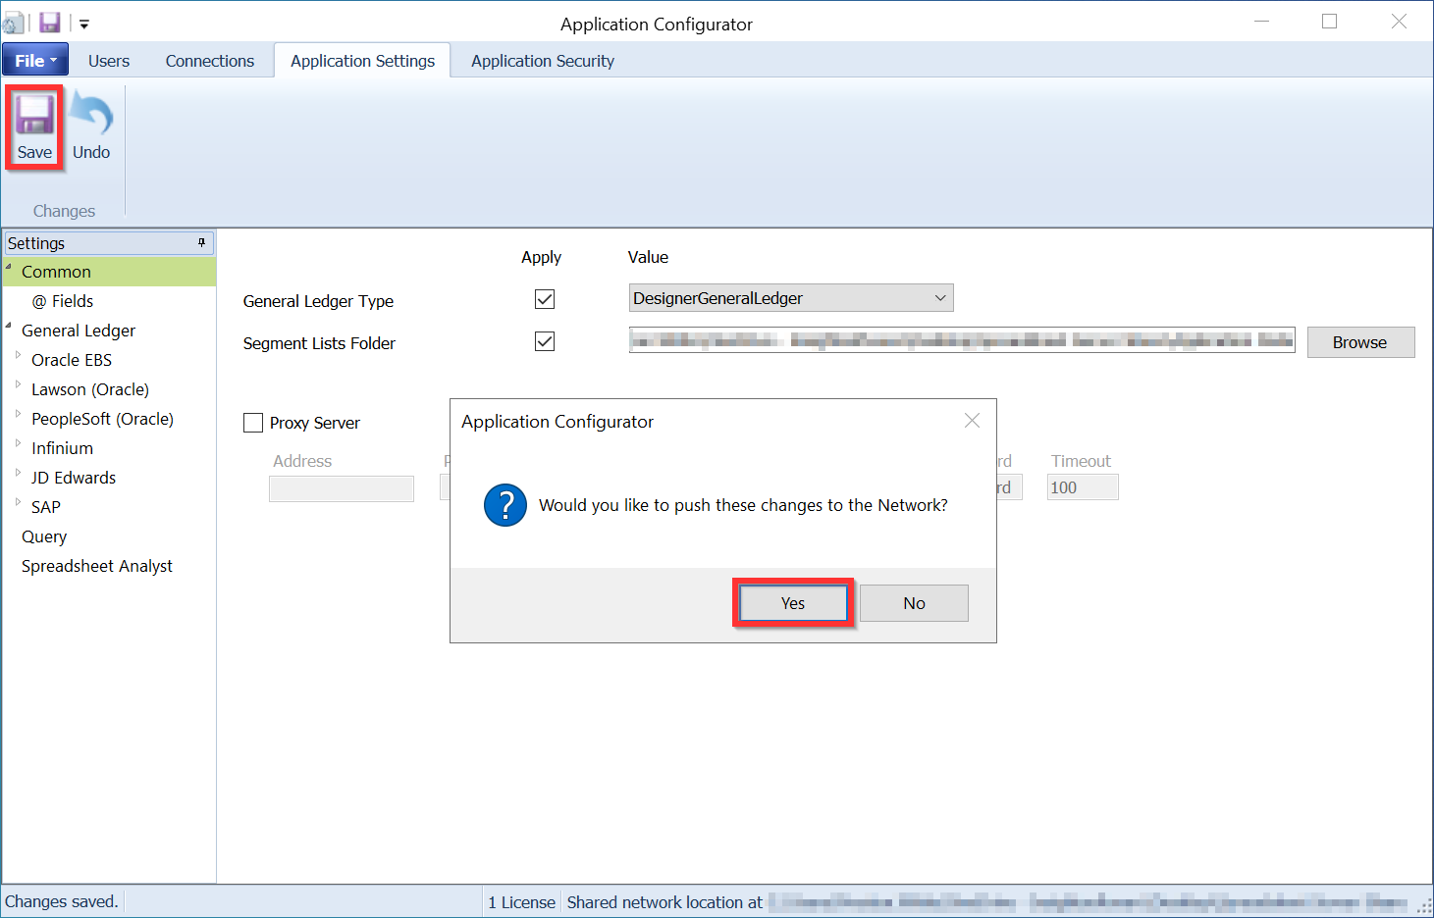The height and width of the screenshot is (918, 1434).
Task: Click Browse for Segment Lists Folder
Action: point(1360,342)
